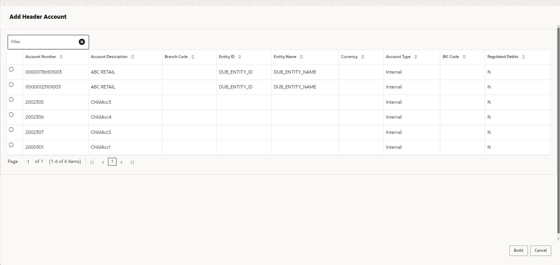Sort the Currency column
Image resolution: width=560 pixels, height=265 pixels.
[363, 57]
